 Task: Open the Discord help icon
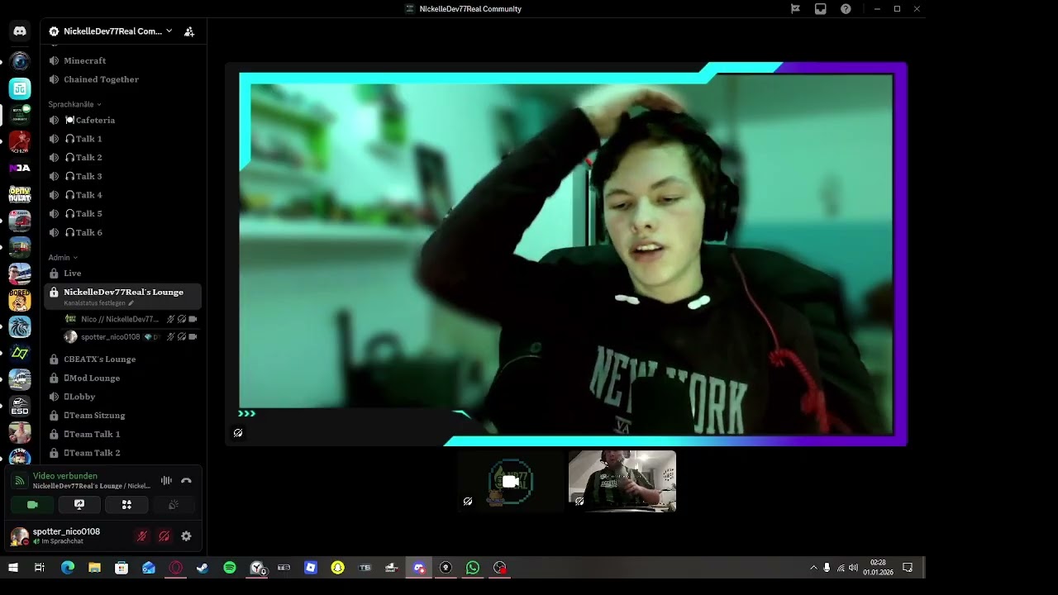(846, 9)
